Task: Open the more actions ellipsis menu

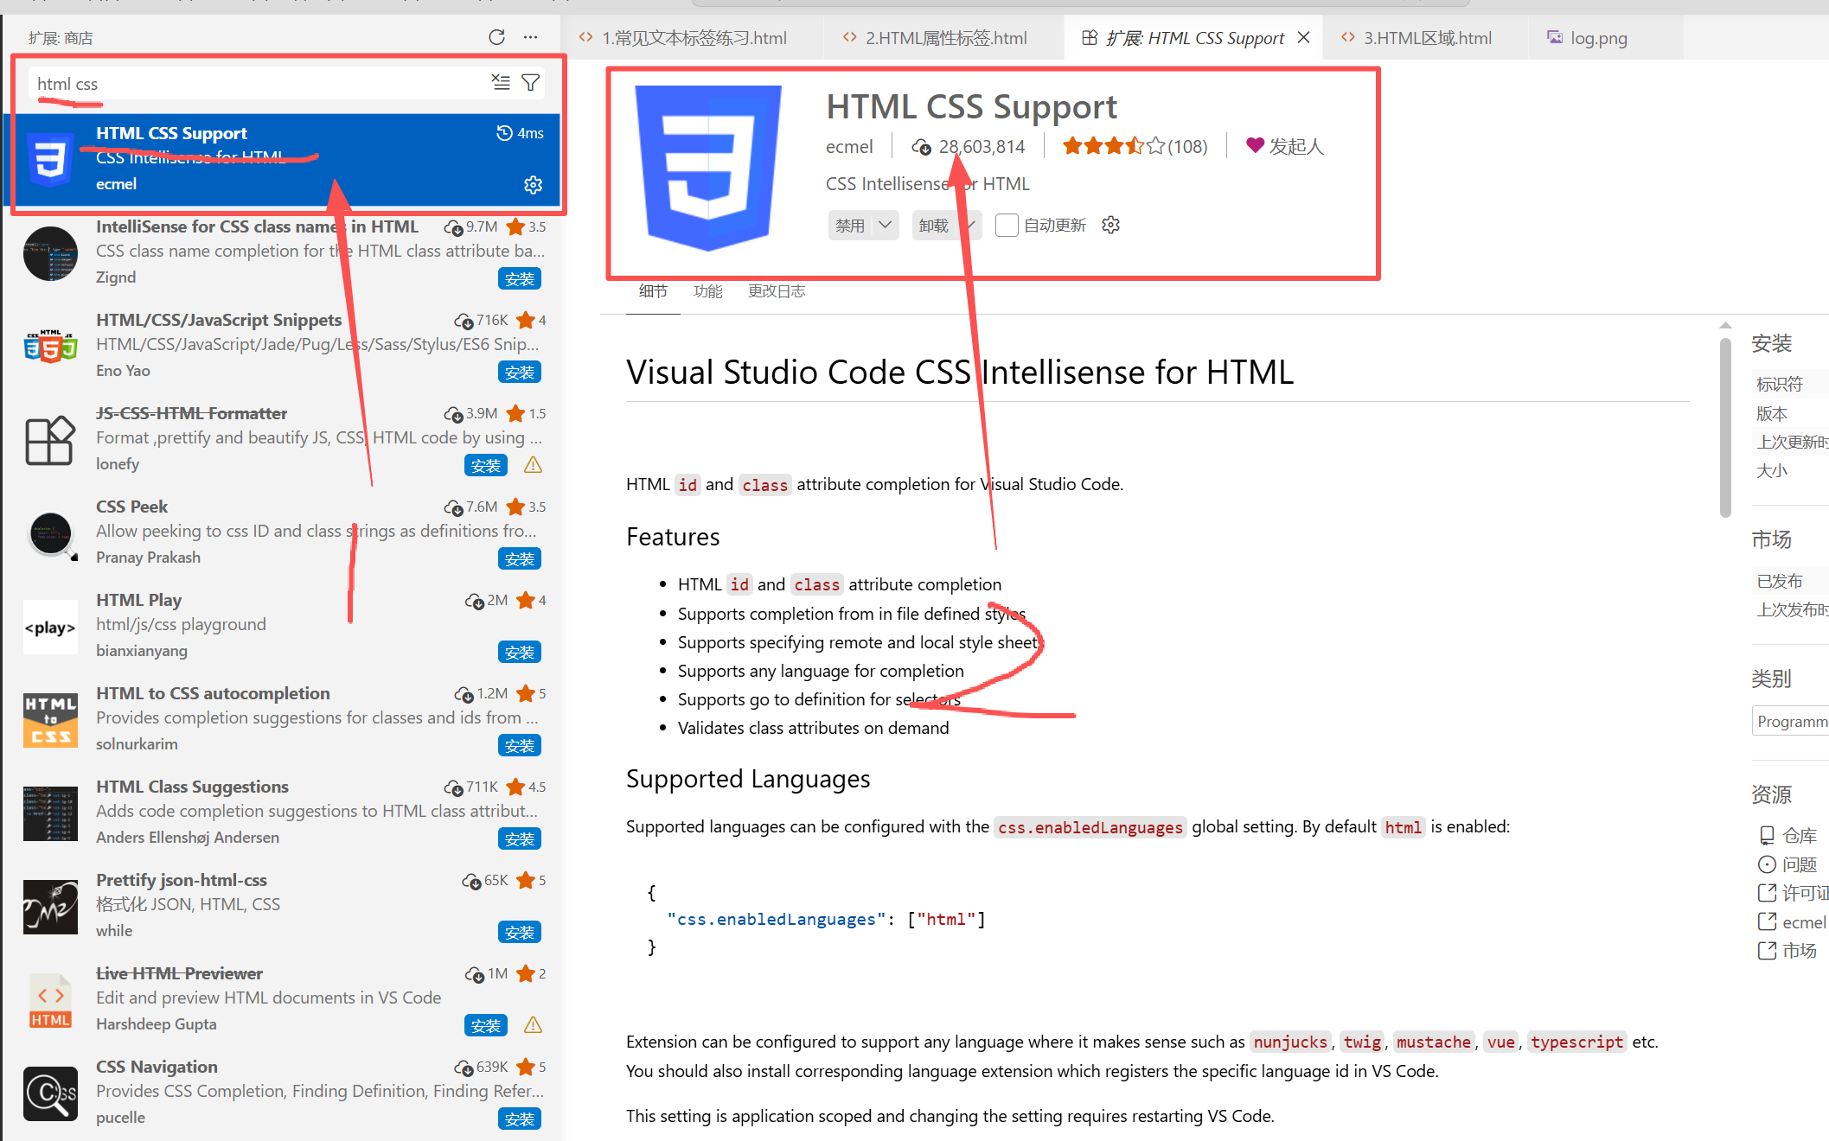Action: pyautogui.click(x=530, y=37)
